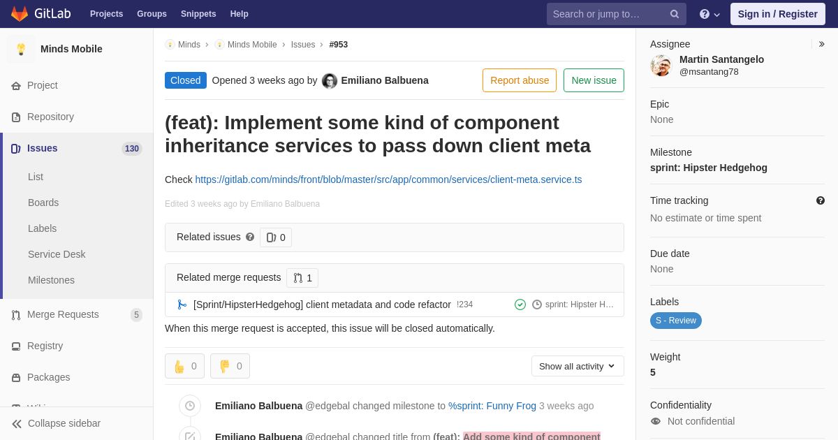
Task: Click Martin Santangelo's assignee avatar
Action: (661, 66)
